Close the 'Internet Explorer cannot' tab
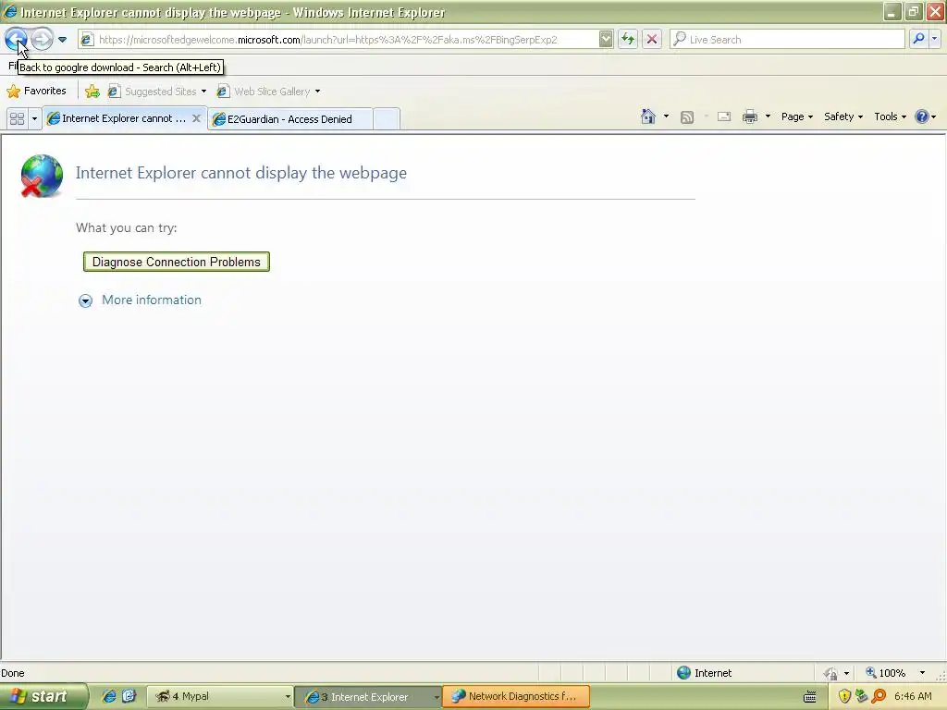 (x=196, y=118)
